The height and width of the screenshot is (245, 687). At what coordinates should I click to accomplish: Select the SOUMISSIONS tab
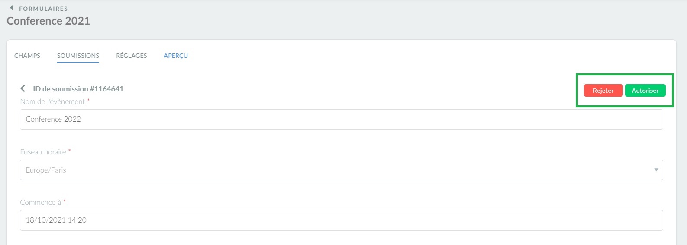click(x=78, y=56)
